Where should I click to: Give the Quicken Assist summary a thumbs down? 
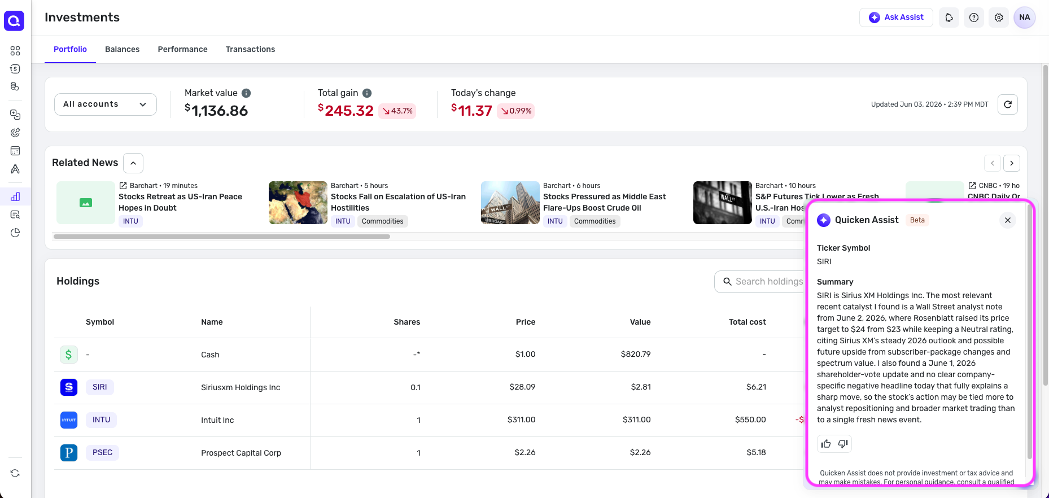[x=843, y=444]
